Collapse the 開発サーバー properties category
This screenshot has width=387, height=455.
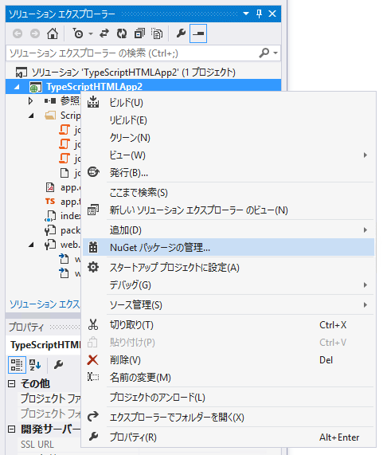point(11,429)
